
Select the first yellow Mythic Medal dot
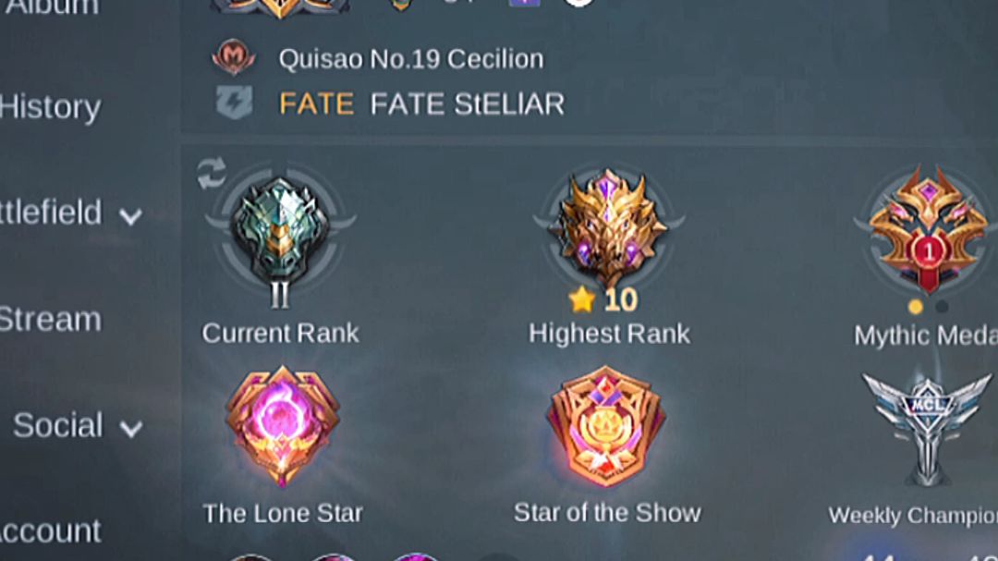click(x=916, y=308)
